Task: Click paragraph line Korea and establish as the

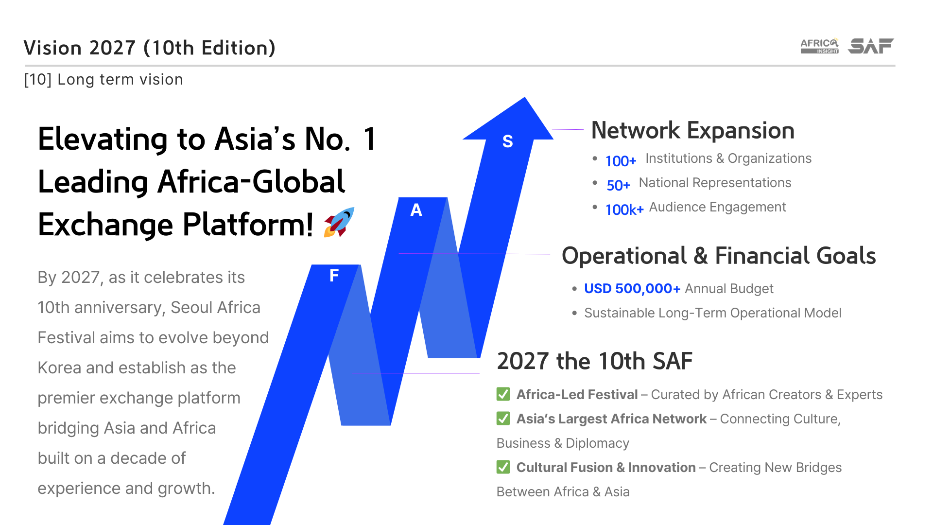Action: [x=137, y=368]
